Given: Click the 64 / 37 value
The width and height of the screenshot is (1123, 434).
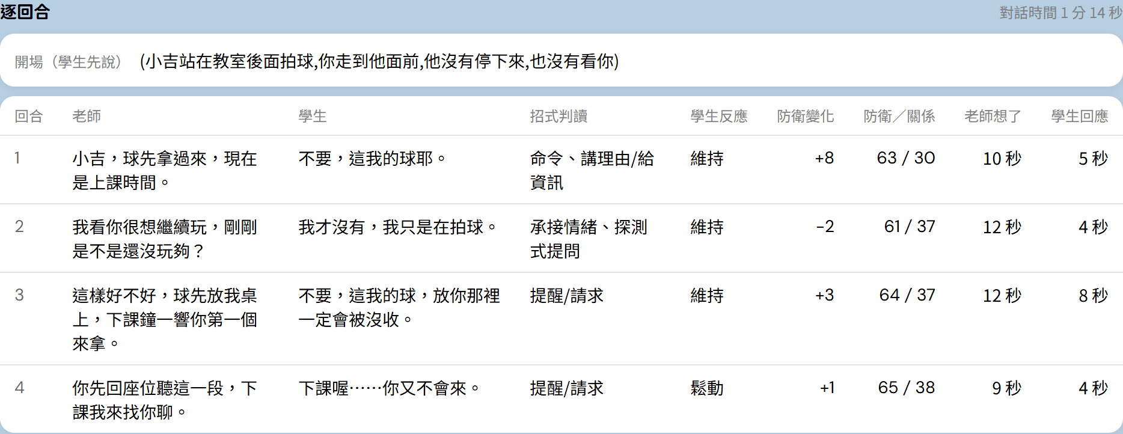Looking at the screenshot, I should pyautogui.click(x=907, y=295).
